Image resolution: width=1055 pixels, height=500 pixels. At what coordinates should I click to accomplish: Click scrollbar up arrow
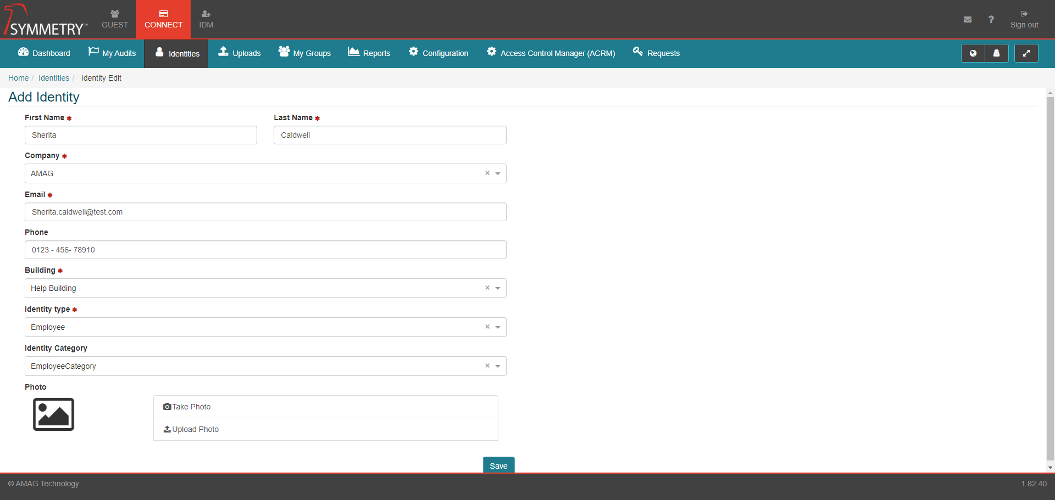point(1050,92)
